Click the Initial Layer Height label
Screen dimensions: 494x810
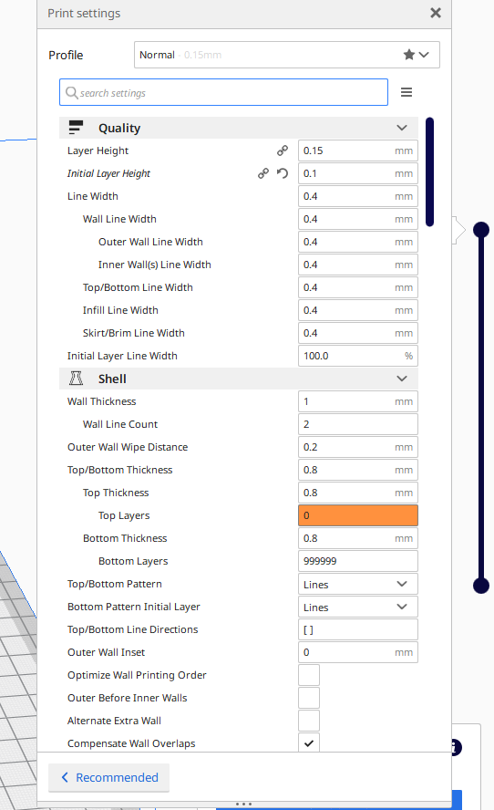108,173
